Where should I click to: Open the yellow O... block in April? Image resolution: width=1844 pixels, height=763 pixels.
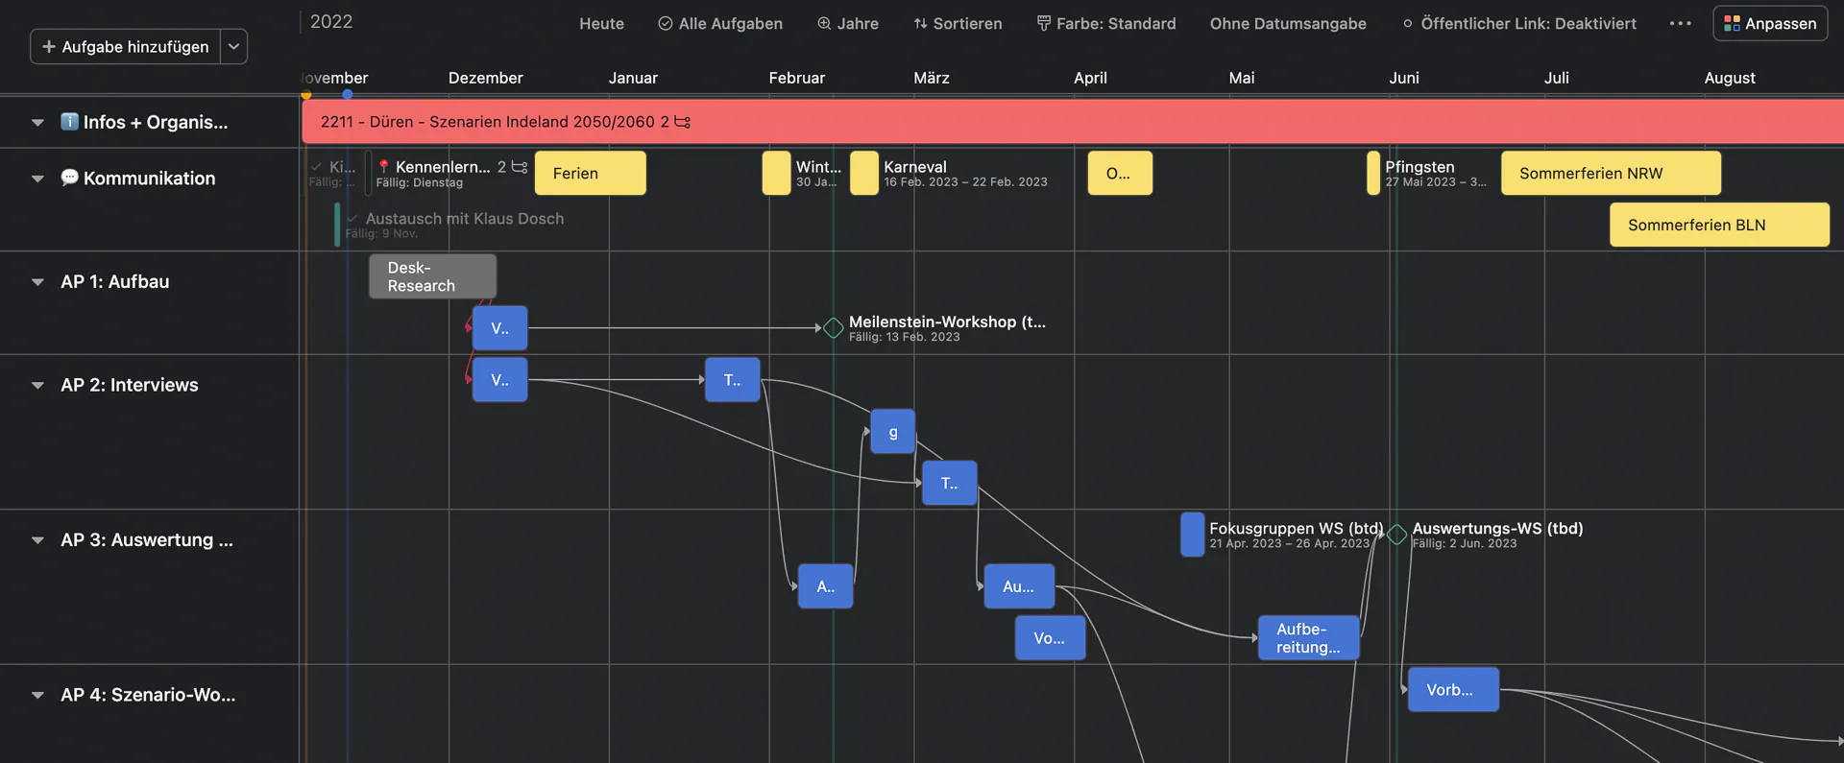point(1120,174)
